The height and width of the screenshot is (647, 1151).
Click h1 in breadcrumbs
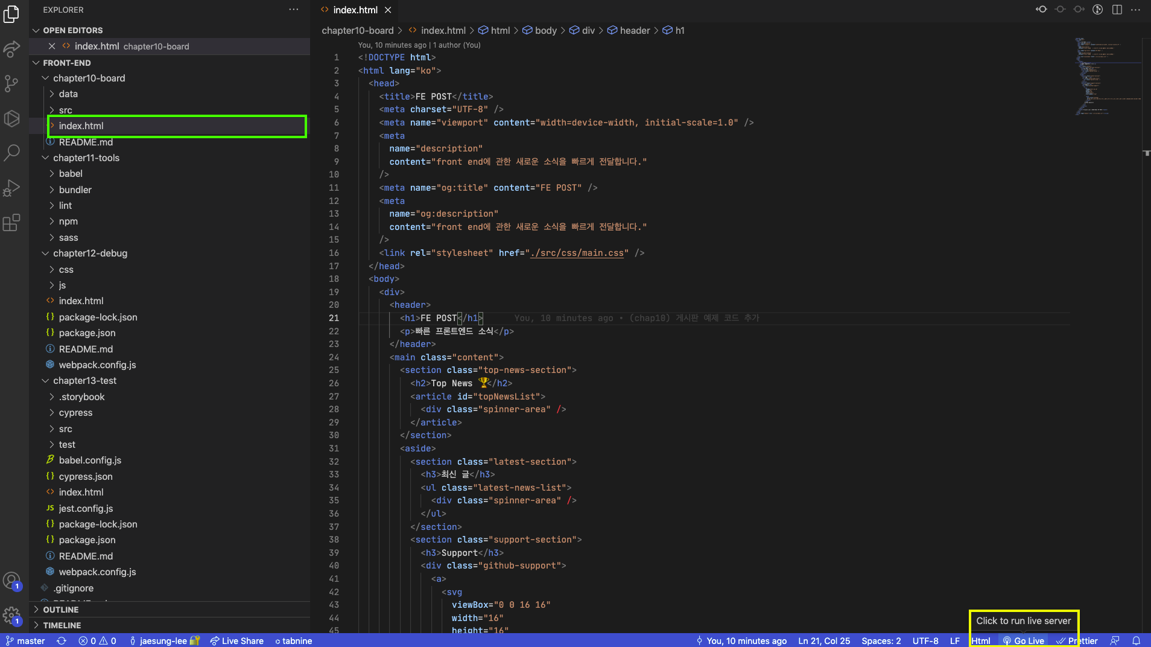[x=674, y=30]
